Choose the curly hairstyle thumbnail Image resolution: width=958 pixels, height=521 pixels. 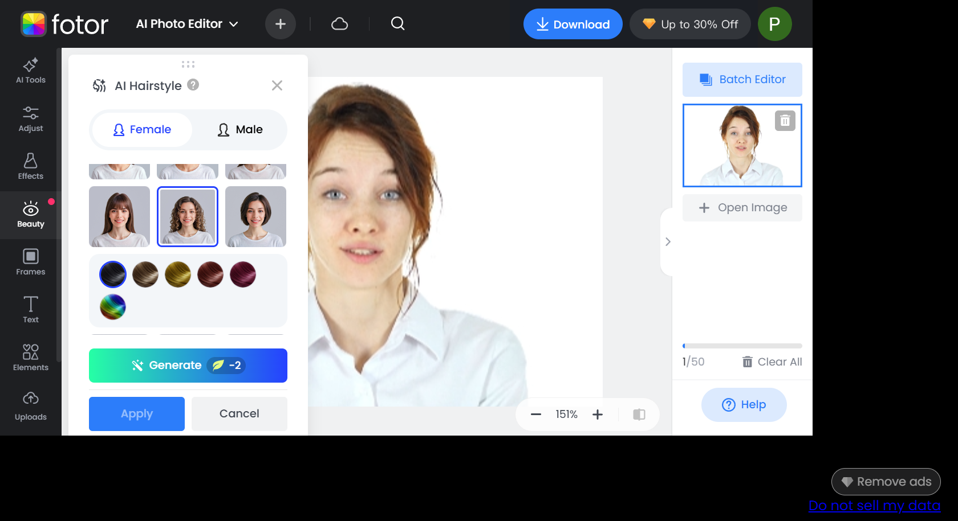point(188,216)
